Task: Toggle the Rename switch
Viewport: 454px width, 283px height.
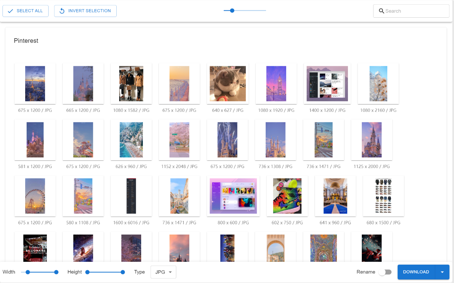Action: [x=385, y=272]
